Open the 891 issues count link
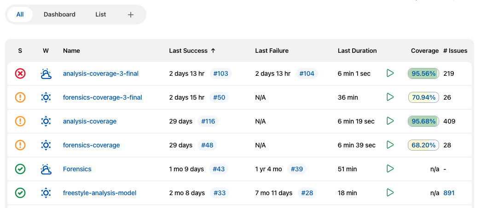481x208 pixels. (449, 193)
